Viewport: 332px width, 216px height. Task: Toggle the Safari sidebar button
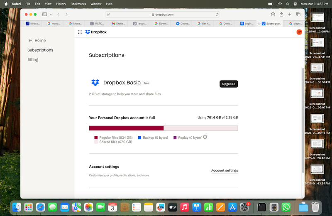point(44,15)
